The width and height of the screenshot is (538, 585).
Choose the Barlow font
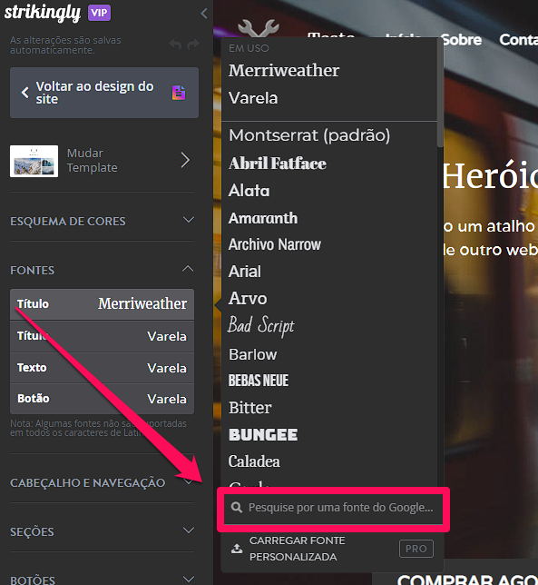point(252,354)
